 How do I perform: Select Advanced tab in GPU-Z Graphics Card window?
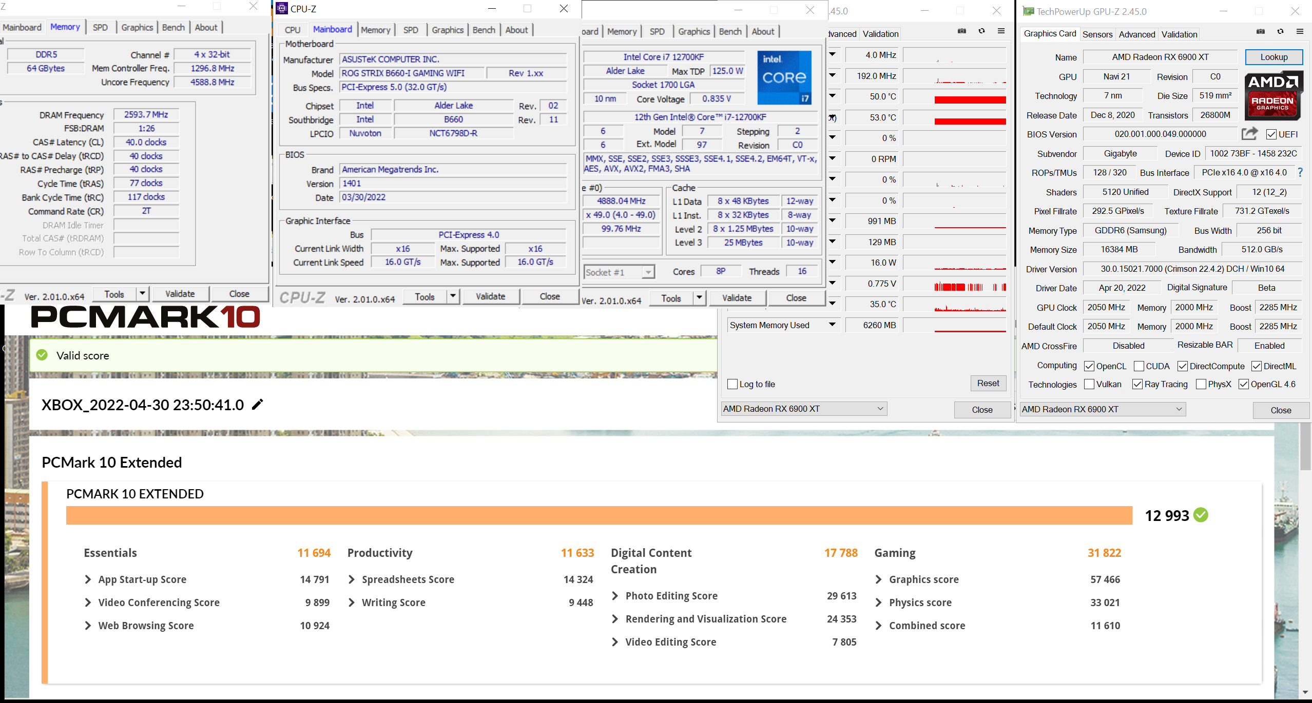pyautogui.click(x=1137, y=34)
